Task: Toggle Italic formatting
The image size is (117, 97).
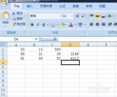Action: pyautogui.click(x=38, y=25)
